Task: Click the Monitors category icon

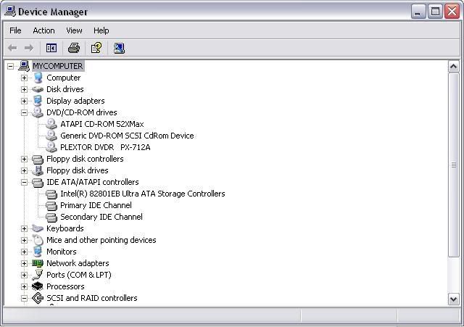Action: 38,252
